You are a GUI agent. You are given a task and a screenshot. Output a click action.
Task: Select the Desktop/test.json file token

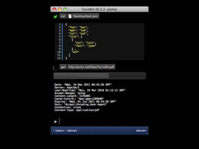click(x=83, y=16)
